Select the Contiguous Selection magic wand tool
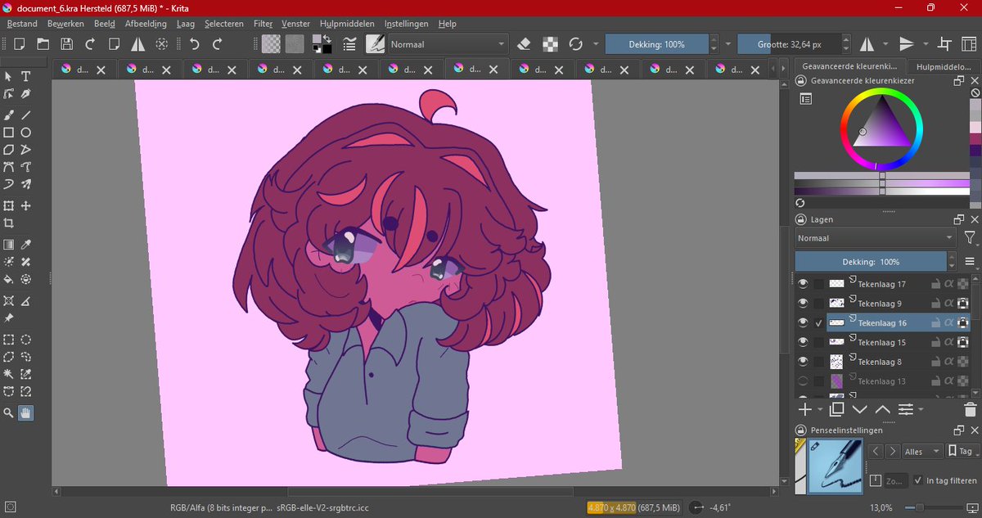This screenshot has width=982, height=518. click(9, 374)
